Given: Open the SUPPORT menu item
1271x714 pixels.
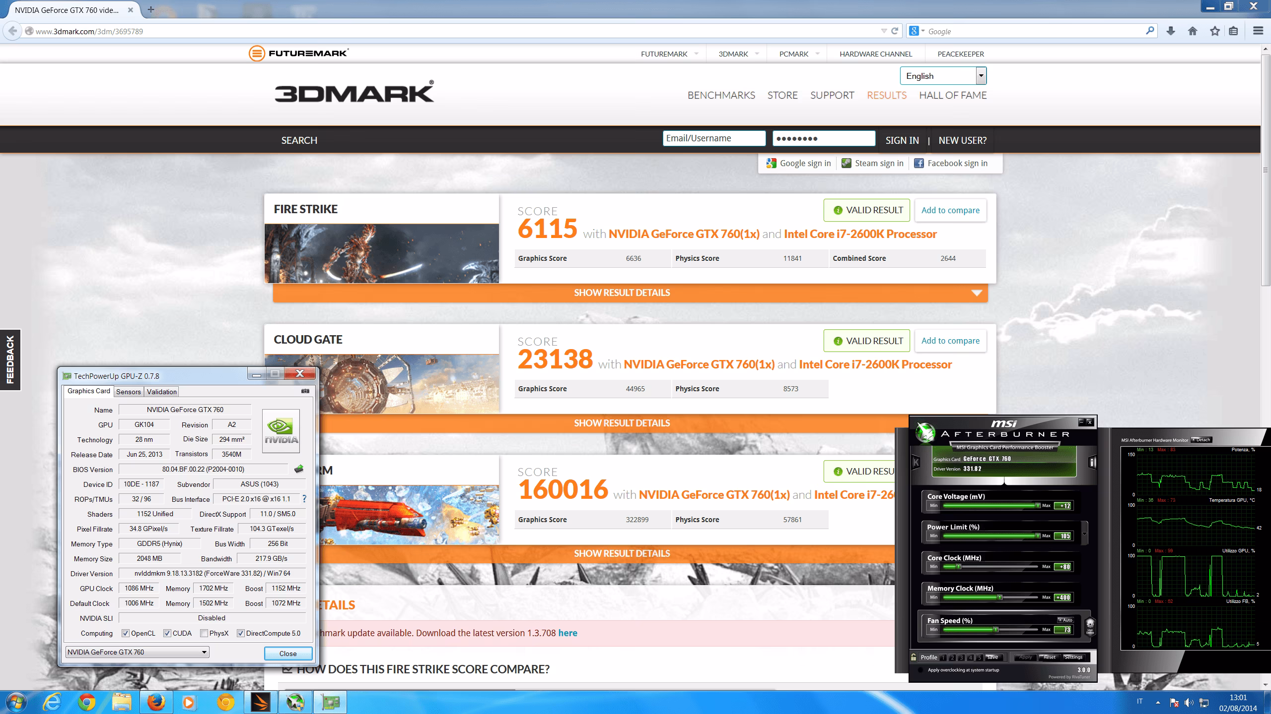Looking at the screenshot, I should point(832,95).
